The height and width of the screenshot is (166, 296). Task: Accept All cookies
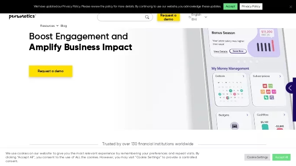(281, 157)
